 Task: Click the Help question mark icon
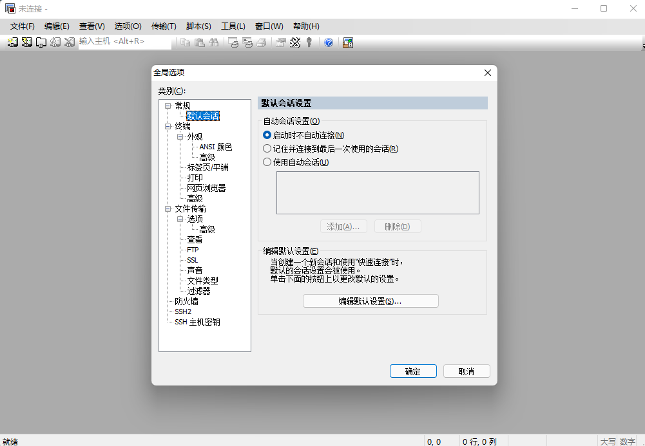(329, 42)
